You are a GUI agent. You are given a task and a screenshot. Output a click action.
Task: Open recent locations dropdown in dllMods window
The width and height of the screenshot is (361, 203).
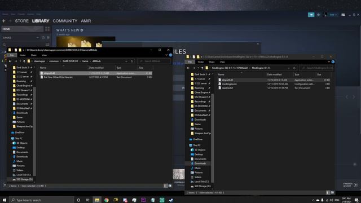pyautogui.click(x=20, y=61)
